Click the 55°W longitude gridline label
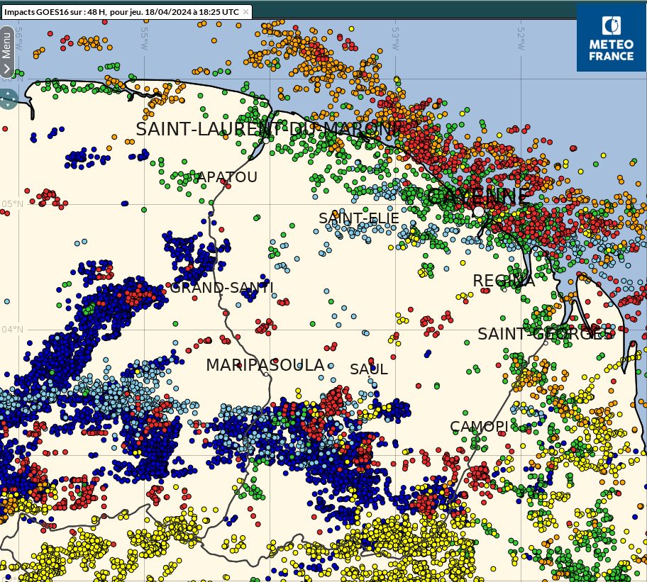The width and height of the screenshot is (647, 582). [145, 33]
